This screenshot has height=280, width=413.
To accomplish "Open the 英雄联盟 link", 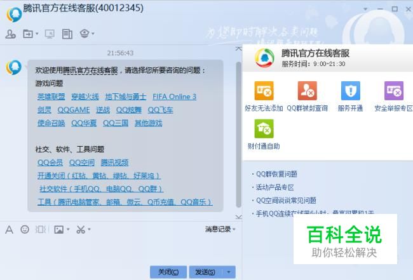I will [x=51, y=97].
